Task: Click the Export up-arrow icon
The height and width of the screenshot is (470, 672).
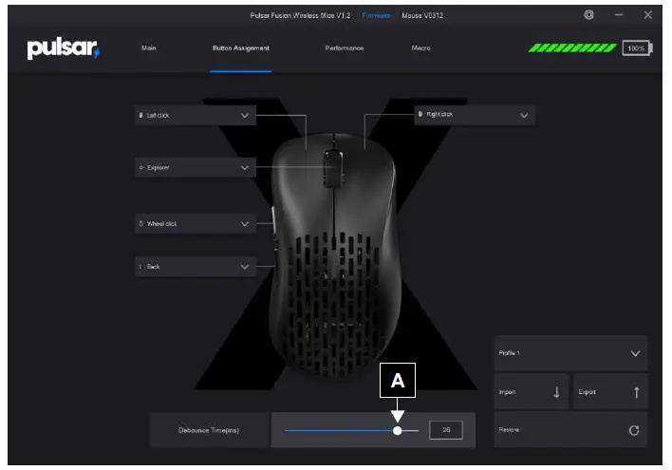Action: (x=637, y=392)
